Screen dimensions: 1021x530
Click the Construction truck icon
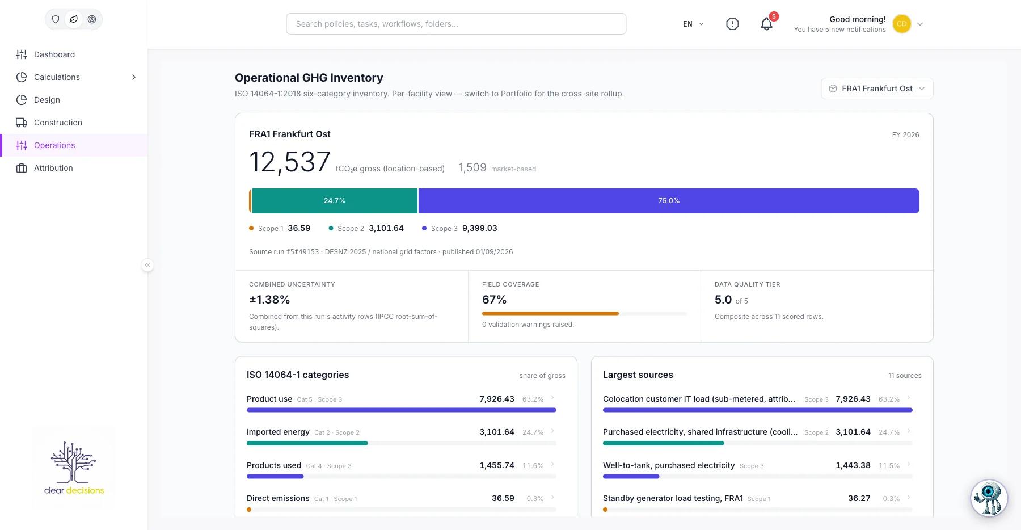[22, 123]
